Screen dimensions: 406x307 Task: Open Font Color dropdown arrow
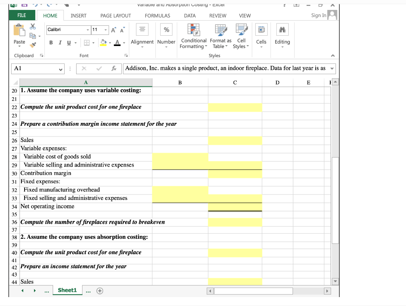click(124, 43)
